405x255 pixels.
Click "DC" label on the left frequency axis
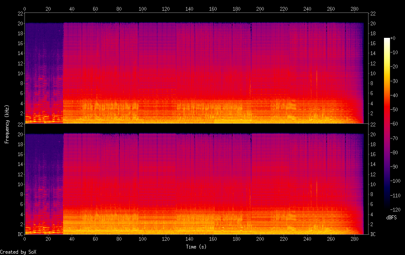pyautogui.click(x=20, y=234)
